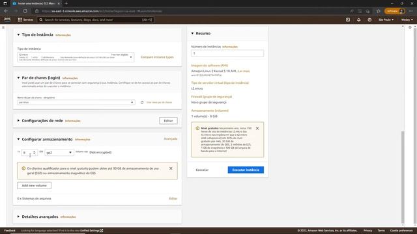Close the EC2 Management browser tab
417x234 pixels.
pyautogui.click(x=59, y=3)
